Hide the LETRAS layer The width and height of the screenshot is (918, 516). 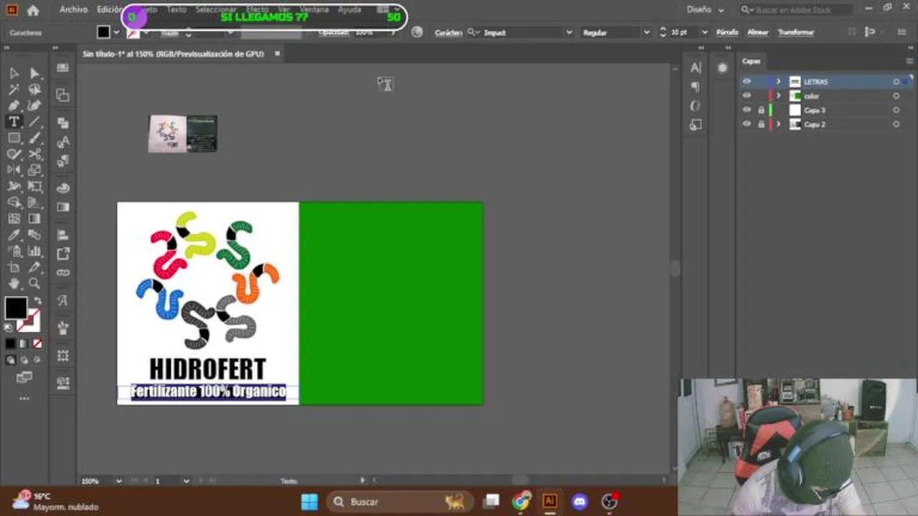[x=747, y=82]
